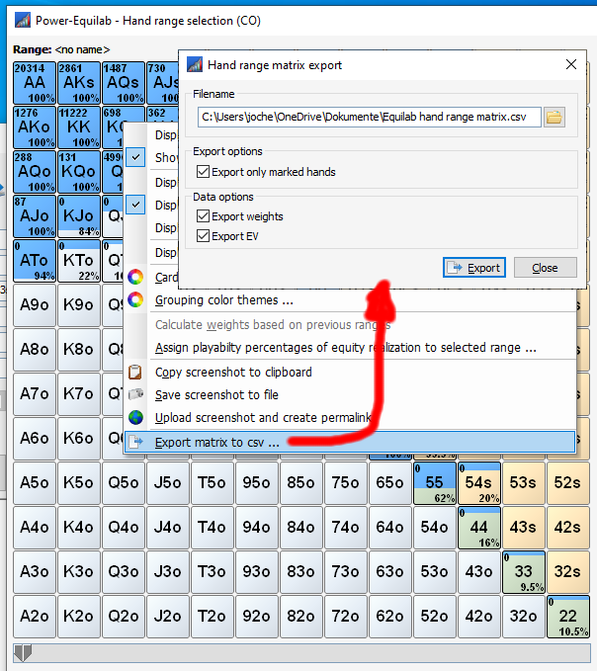This screenshot has width=597, height=671.
Task: Select Upload screenshot and create permalink
Action: click(350, 417)
